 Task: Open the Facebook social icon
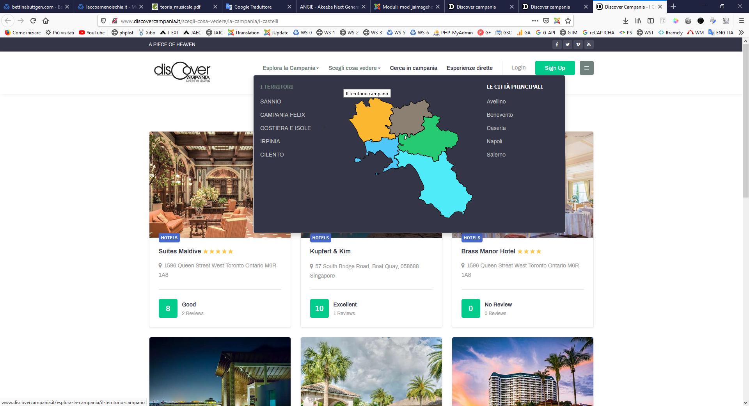(x=557, y=45)
